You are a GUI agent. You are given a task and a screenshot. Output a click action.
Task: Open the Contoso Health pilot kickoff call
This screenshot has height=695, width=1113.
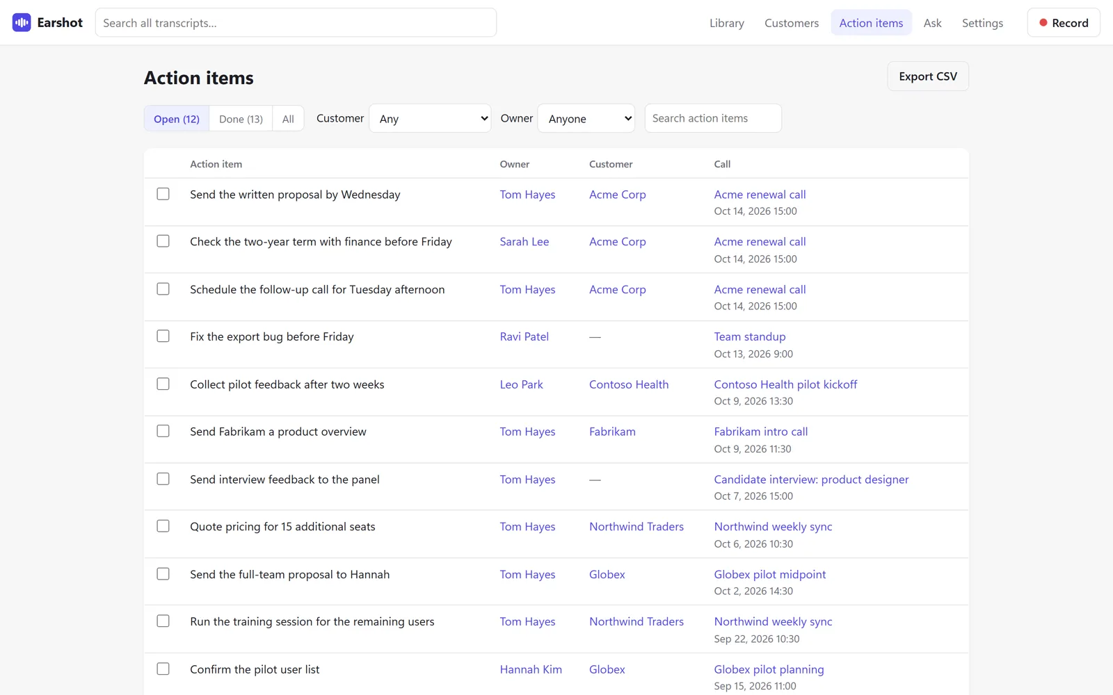click(x=785, y=384)
